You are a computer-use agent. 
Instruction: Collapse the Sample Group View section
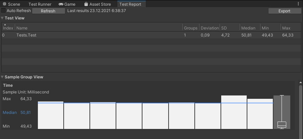(x=2, y=77)
